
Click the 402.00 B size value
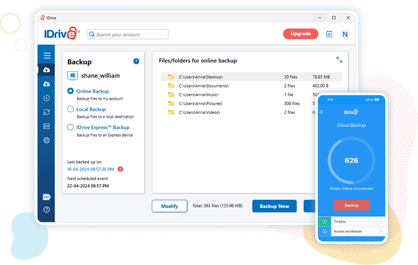coord(320,86)
